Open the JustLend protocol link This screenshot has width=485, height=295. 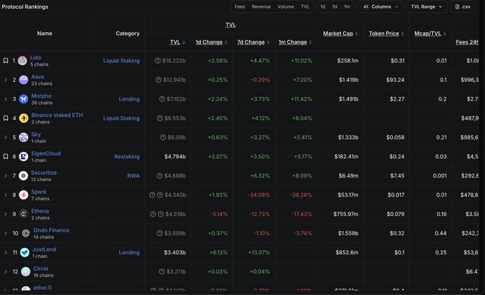pyautogui.click(x=44, y=249)
